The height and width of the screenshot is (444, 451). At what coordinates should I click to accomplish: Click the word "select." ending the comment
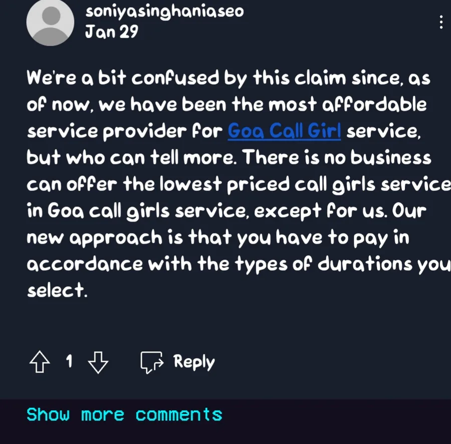tap(57, 290)
